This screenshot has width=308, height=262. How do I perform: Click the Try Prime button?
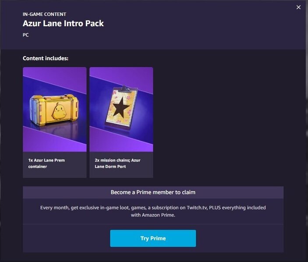(153, 238)
